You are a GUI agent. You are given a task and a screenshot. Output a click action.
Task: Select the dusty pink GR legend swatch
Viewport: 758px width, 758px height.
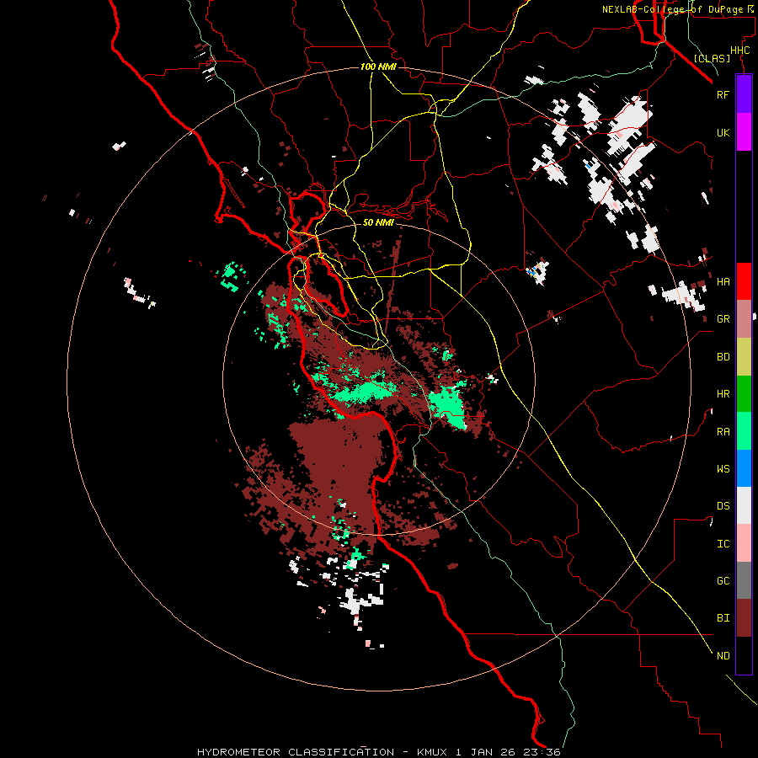pyautogui.click(x=744, y=318)
